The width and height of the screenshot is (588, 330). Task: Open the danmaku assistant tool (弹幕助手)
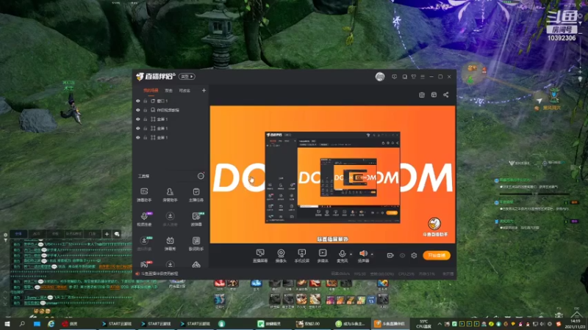click(x=144, y=194)
